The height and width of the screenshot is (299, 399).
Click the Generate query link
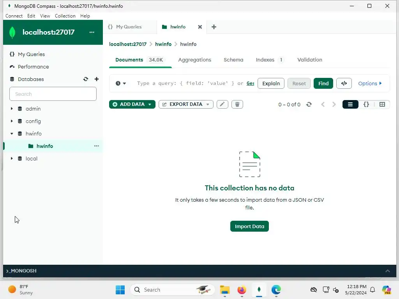(250, 83)
